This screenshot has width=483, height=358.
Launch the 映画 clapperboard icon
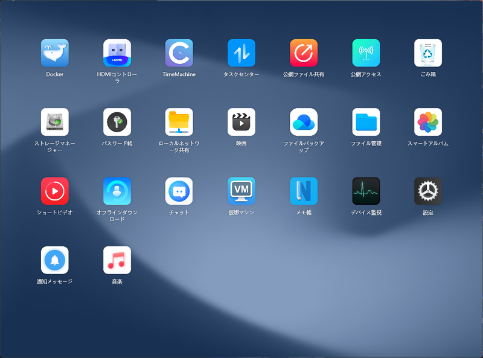[x=241, y=122]
